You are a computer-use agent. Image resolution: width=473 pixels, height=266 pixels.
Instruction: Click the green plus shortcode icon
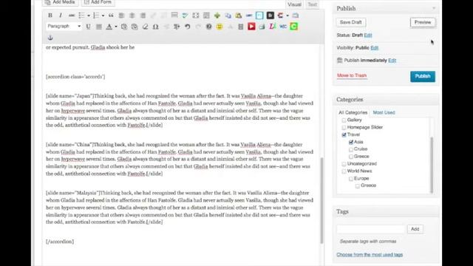217,16
